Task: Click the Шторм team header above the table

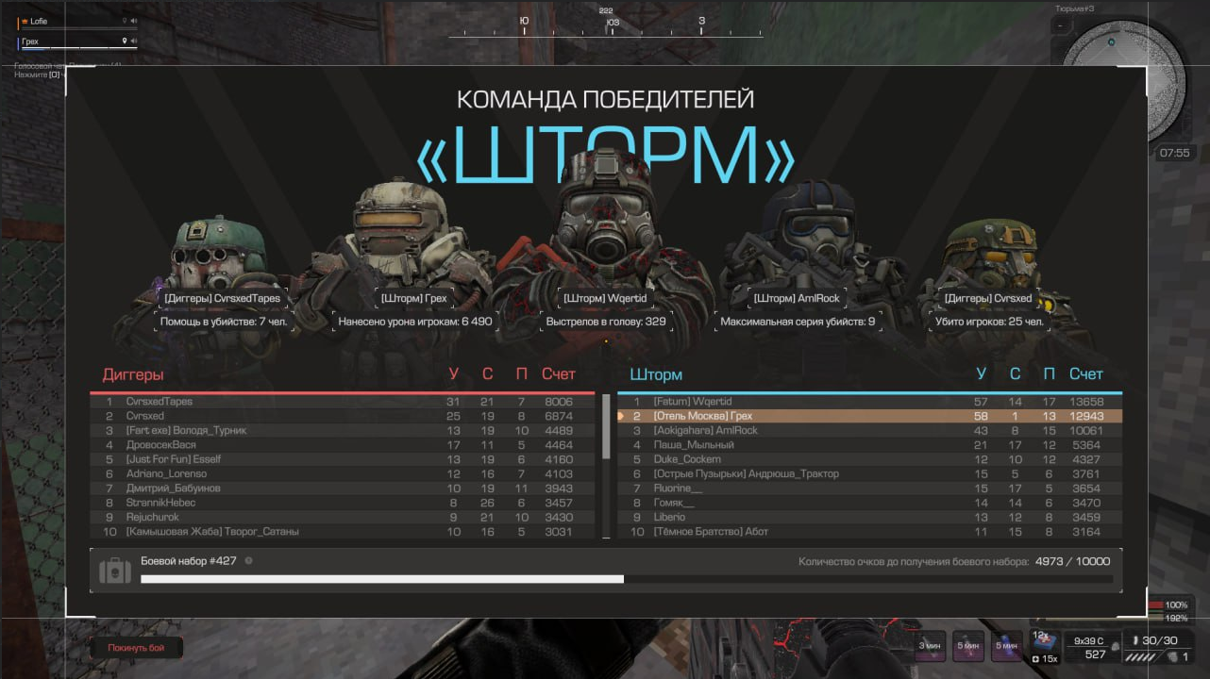Action: [656, 374]
